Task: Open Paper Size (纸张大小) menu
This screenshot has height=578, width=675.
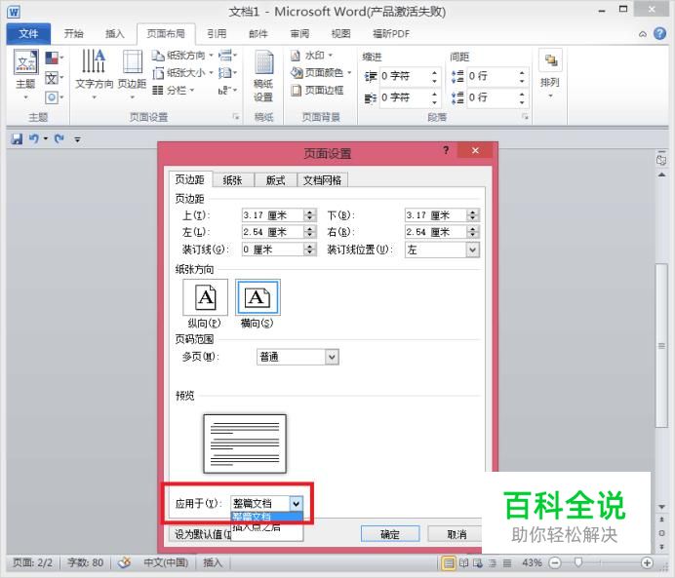Action: point(182,73)
